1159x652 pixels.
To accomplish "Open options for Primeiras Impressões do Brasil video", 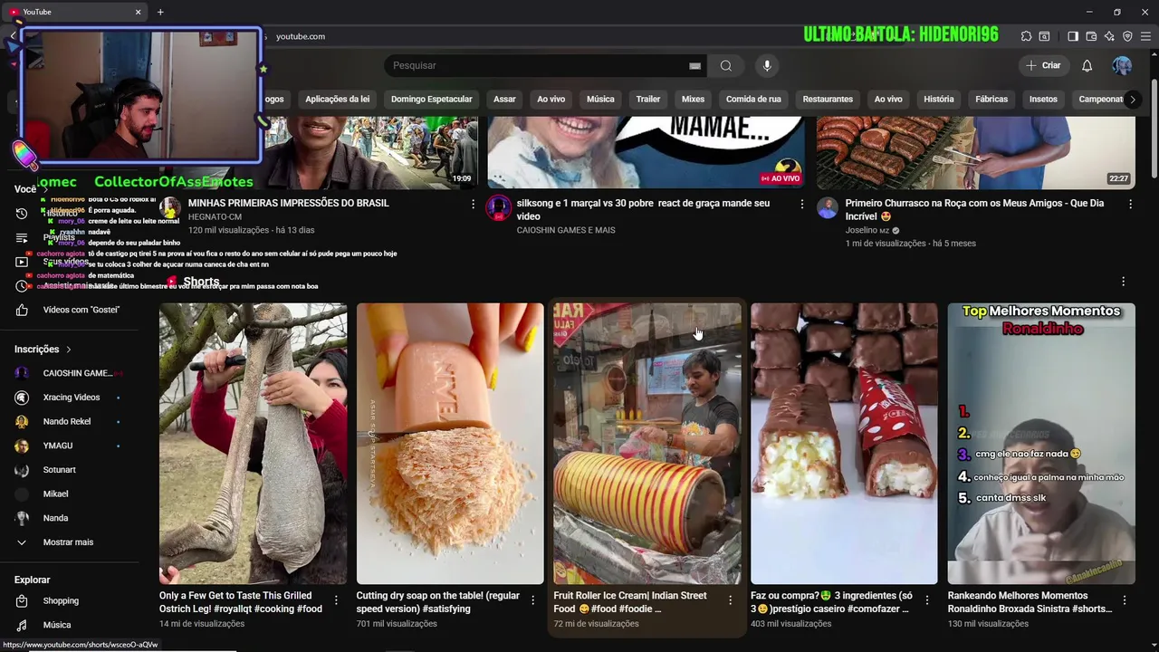I will coord(473,205).
